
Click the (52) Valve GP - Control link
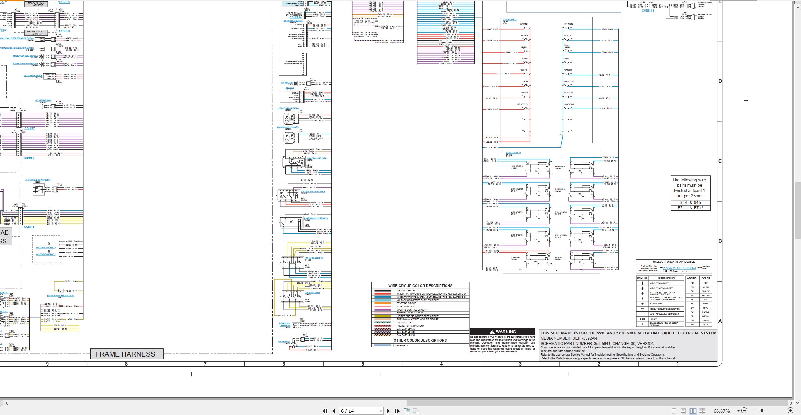(x=680, y=268)
